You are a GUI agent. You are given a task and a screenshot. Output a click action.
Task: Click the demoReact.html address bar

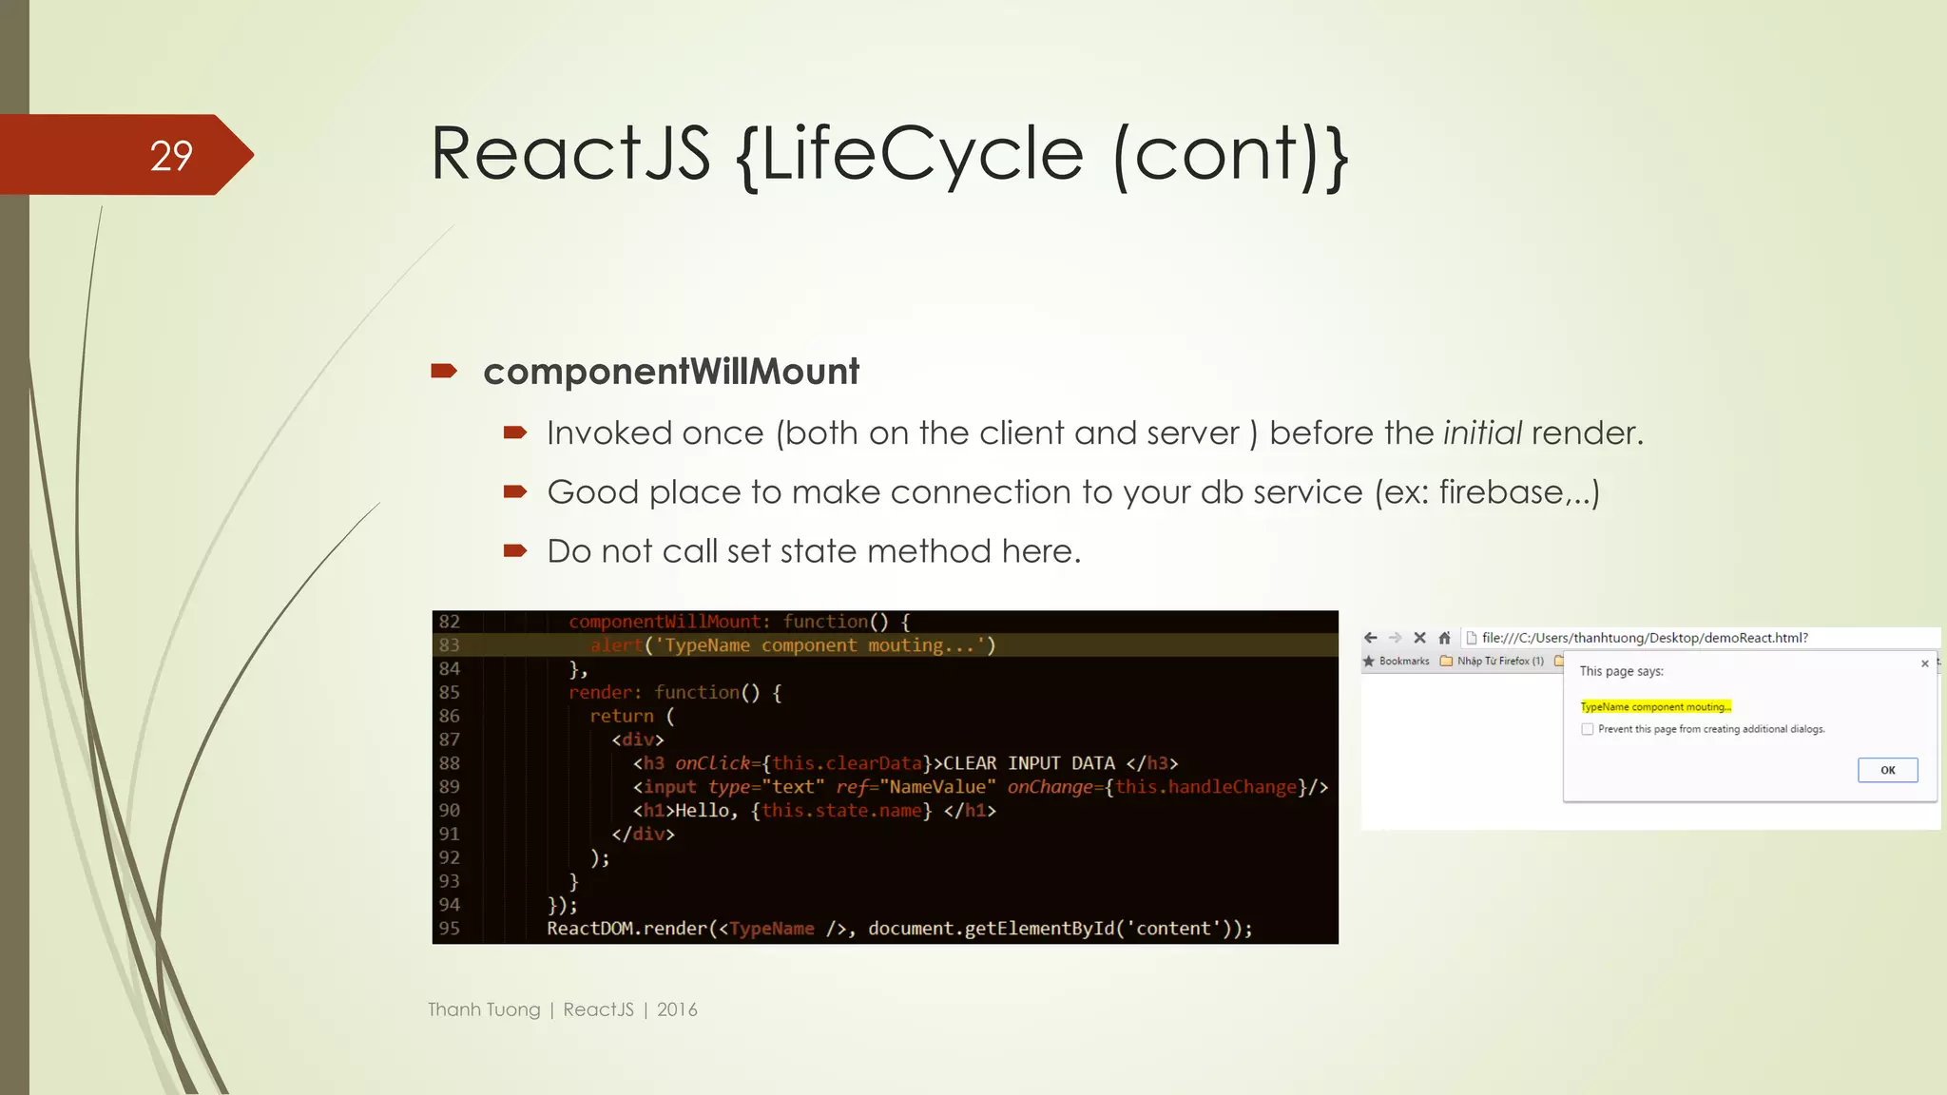point(1645,638)
